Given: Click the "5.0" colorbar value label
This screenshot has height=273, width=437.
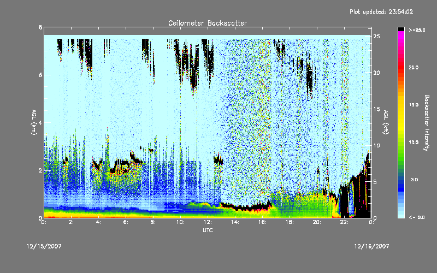Looking at the screenshot, I should tap(415, 180).
